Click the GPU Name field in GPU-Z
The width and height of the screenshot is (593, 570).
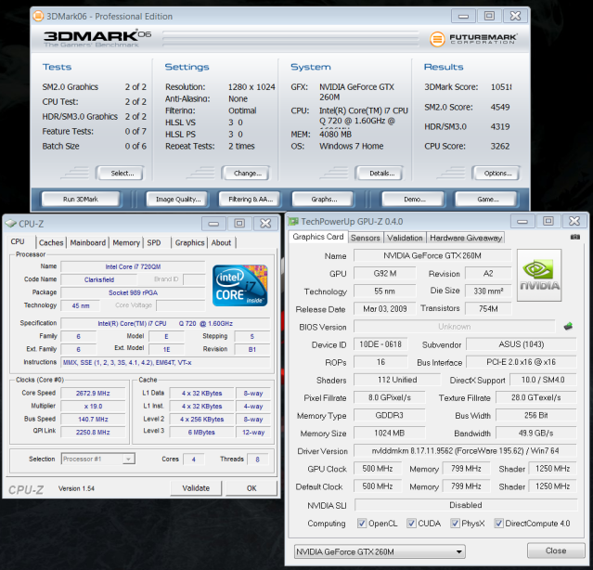[432, 255]
